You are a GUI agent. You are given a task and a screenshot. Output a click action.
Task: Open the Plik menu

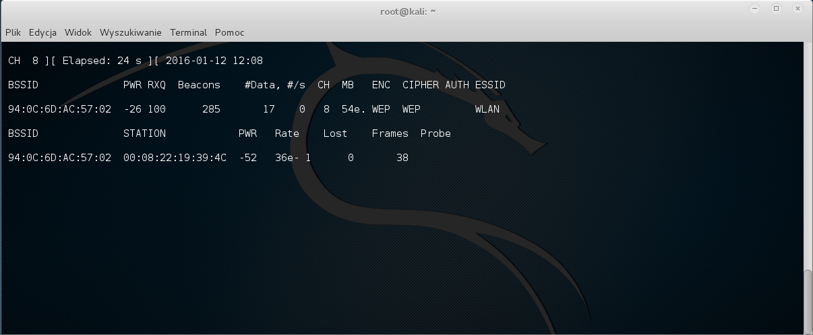coord(13,32)
